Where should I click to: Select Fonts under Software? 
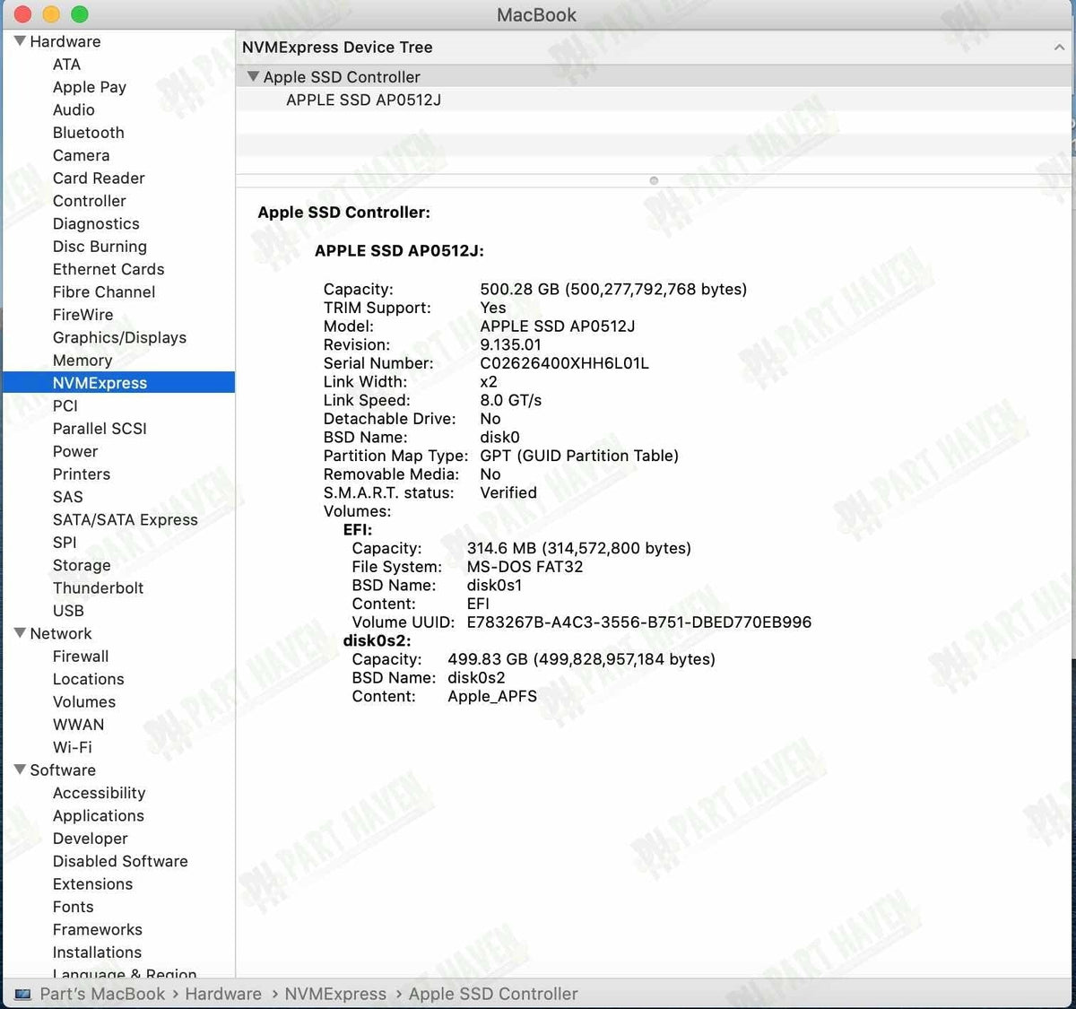click(74, 907)
